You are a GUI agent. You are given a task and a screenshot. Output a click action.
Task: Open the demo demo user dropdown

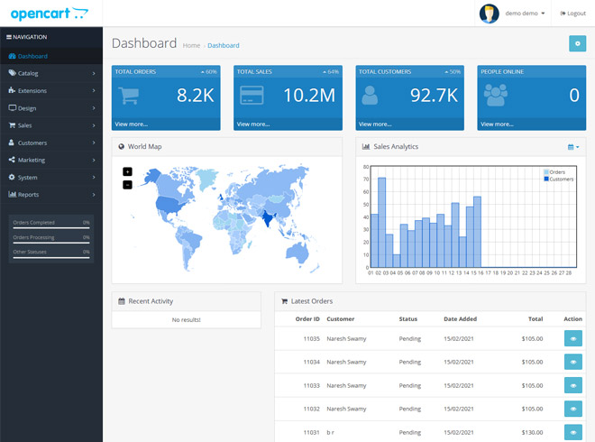click(x=525, y=14)
